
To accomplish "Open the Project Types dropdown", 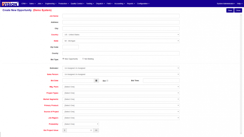I will click(121, 93).
